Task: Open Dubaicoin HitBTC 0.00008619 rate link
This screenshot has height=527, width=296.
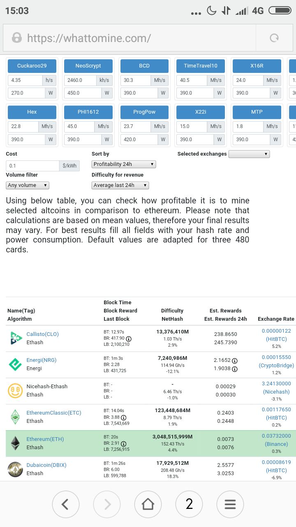Action: click(276, 466)
